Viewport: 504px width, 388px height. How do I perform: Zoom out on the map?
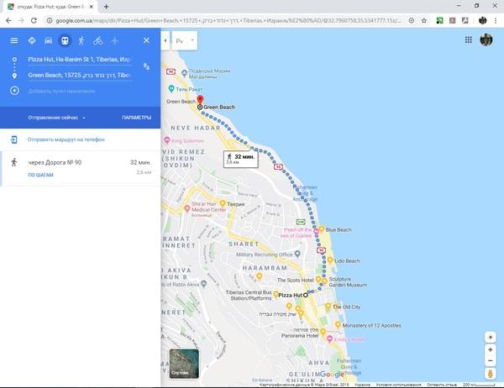[x=491, y=361]
